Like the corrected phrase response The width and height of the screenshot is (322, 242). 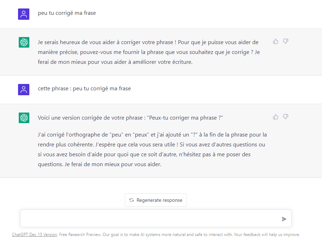coord(276,117)
